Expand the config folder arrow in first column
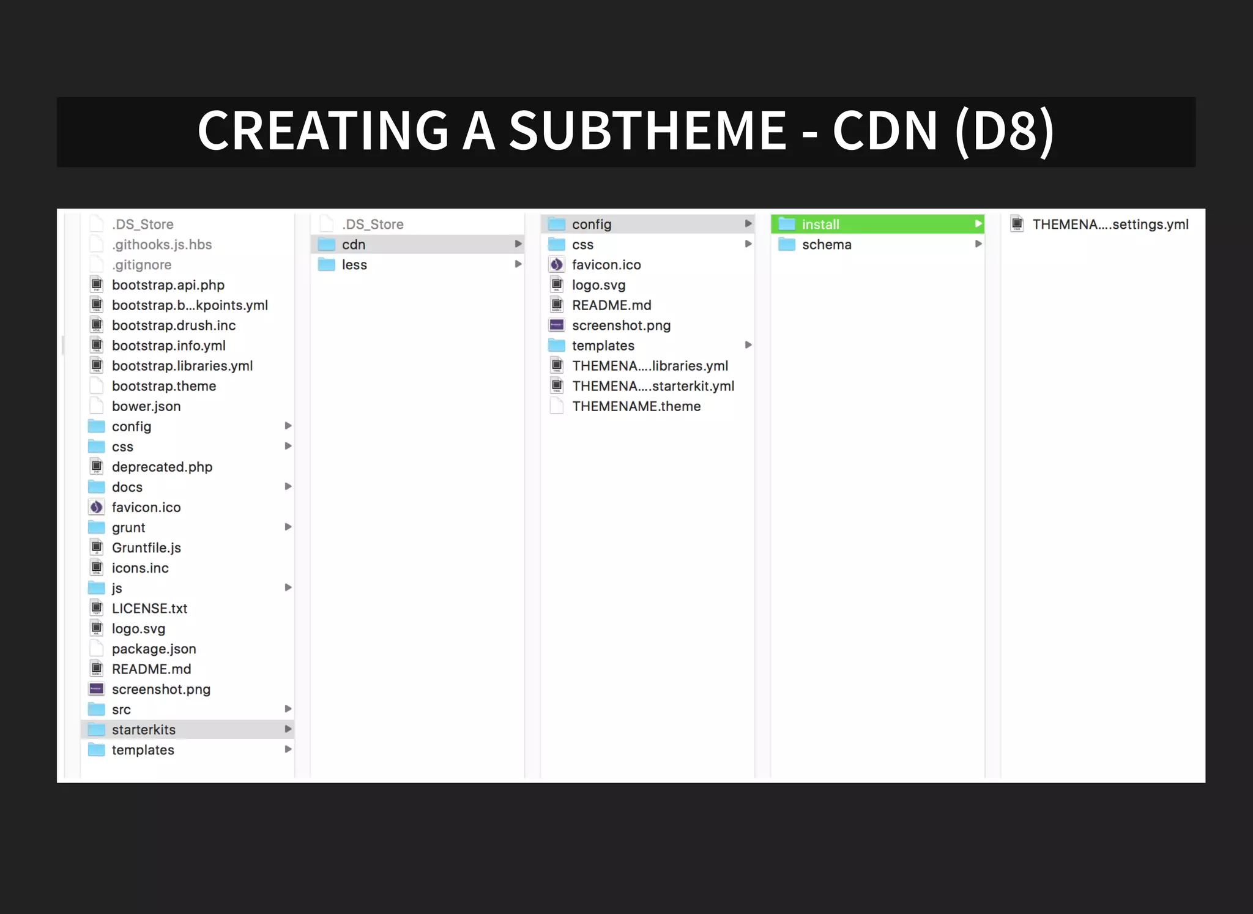The width and height of the screenshot is (1253, 914). [x=288, y=425]
